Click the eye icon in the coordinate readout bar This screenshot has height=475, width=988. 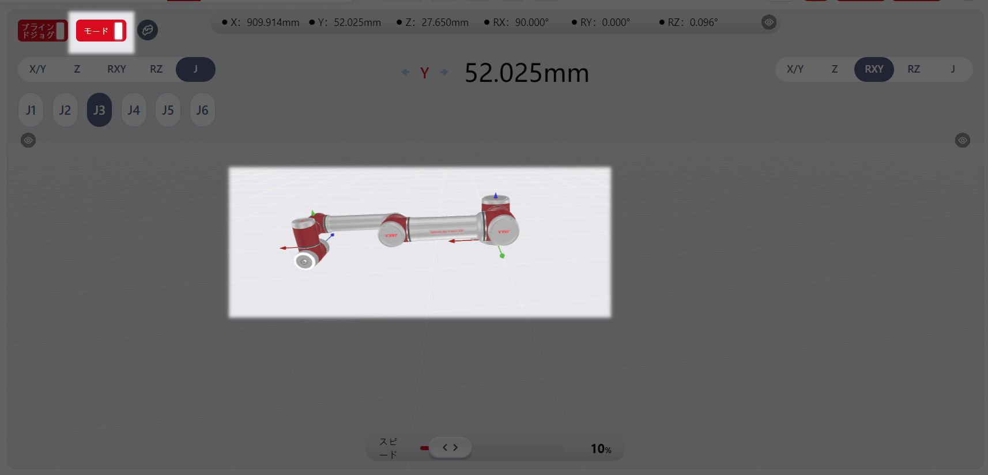[768, 22]
